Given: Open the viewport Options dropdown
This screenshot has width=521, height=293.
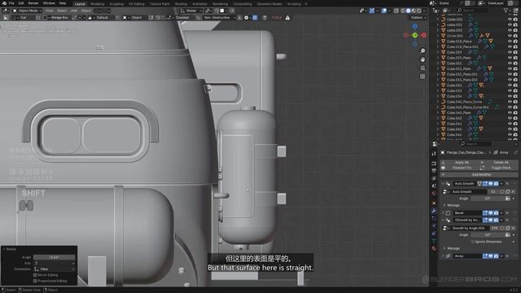Looking at the screenshot, I should 418,18.
